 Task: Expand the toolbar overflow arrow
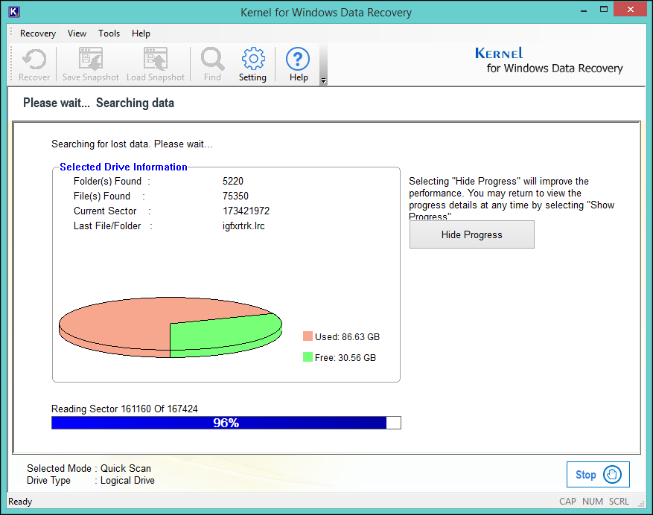[324, 80]
